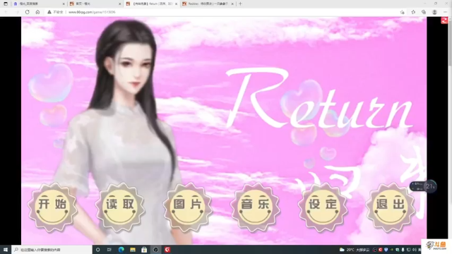452x254 pixels.
Task: Open the 设定 settings button
Action: click(323, 207)
